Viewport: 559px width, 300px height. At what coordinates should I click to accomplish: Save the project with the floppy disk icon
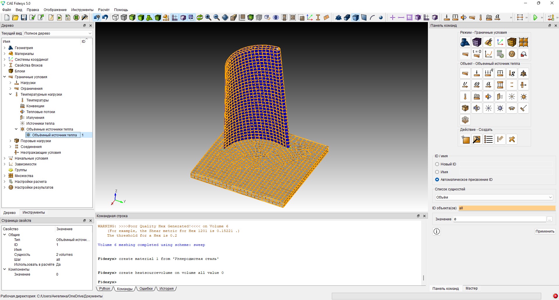(x=24, y=17)
